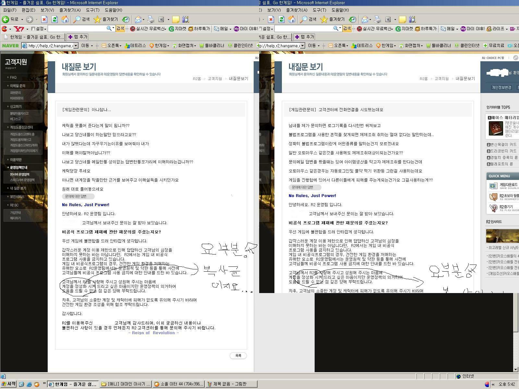Click the NAVER logo on the toolbar
The width and height of the screenshot is (519, 389).
10,46
